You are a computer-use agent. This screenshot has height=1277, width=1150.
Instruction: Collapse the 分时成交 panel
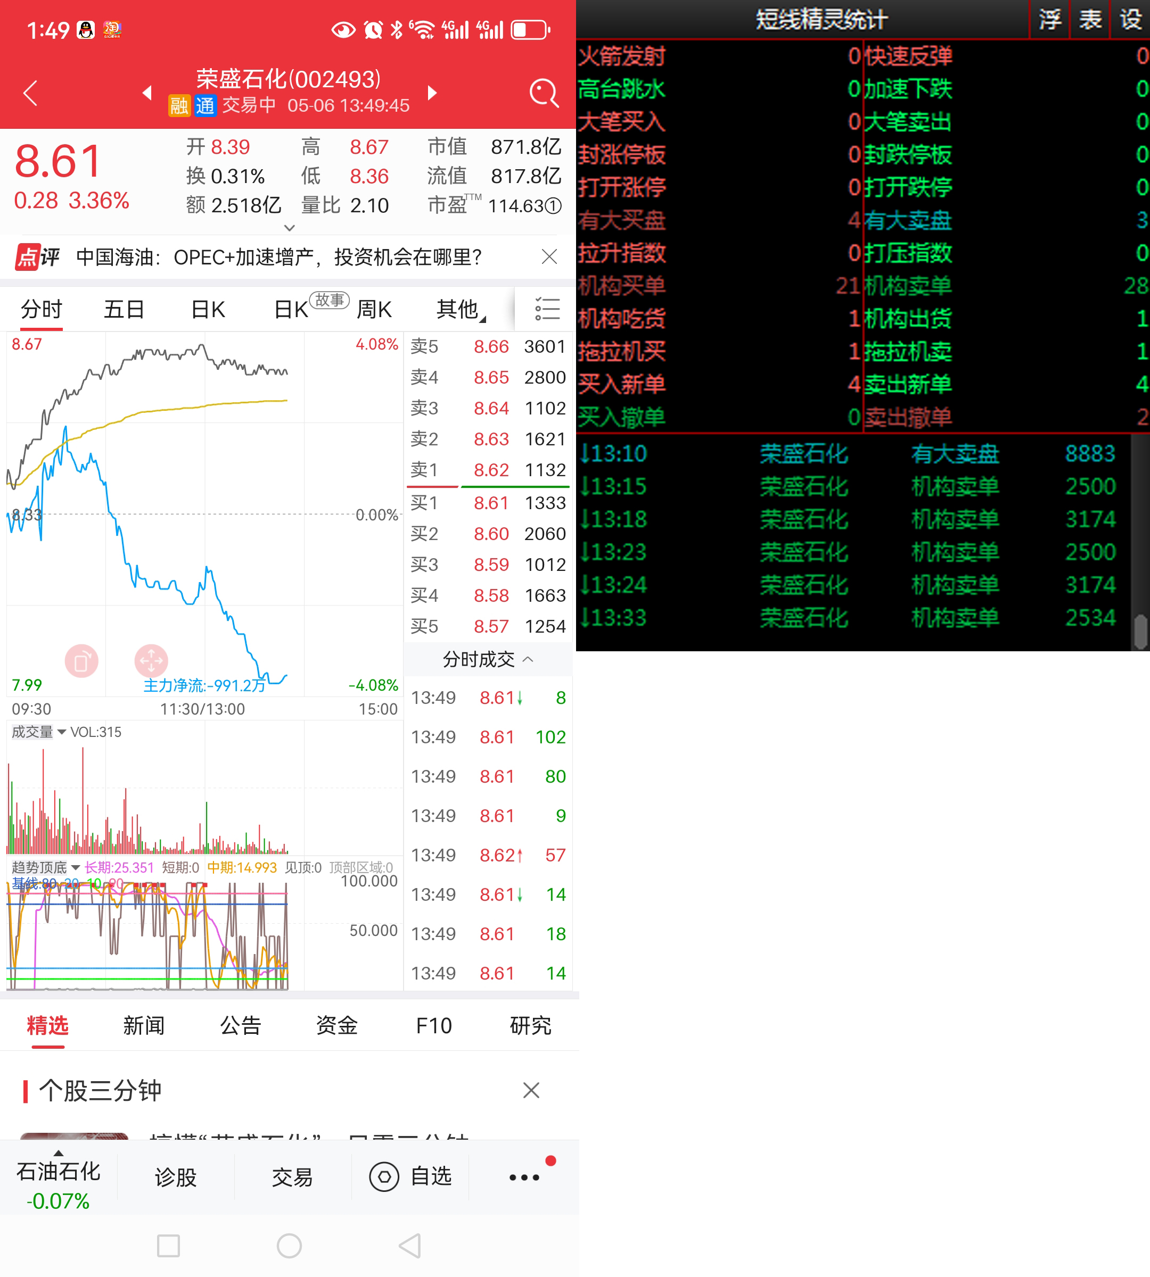click(x=488, y=659)
